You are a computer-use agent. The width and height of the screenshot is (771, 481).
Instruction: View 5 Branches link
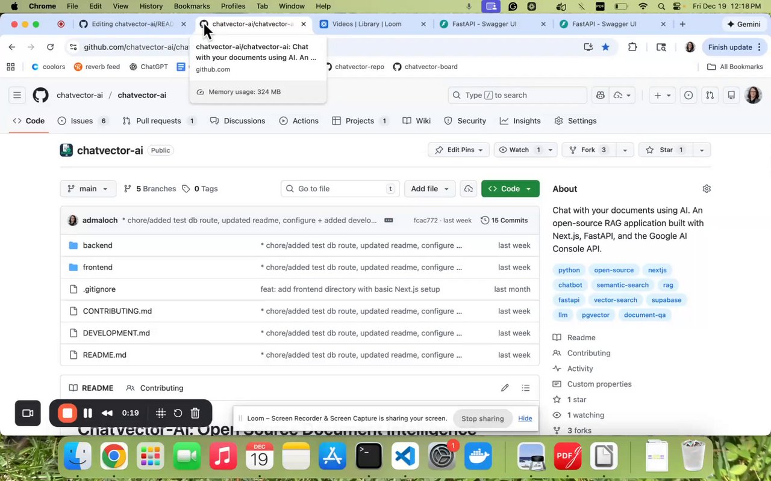pos(150,189)
